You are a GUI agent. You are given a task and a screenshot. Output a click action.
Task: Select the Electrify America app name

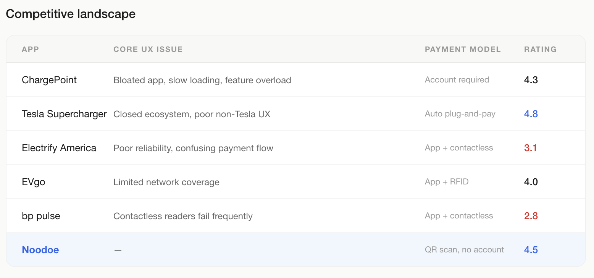click(59, 148)
